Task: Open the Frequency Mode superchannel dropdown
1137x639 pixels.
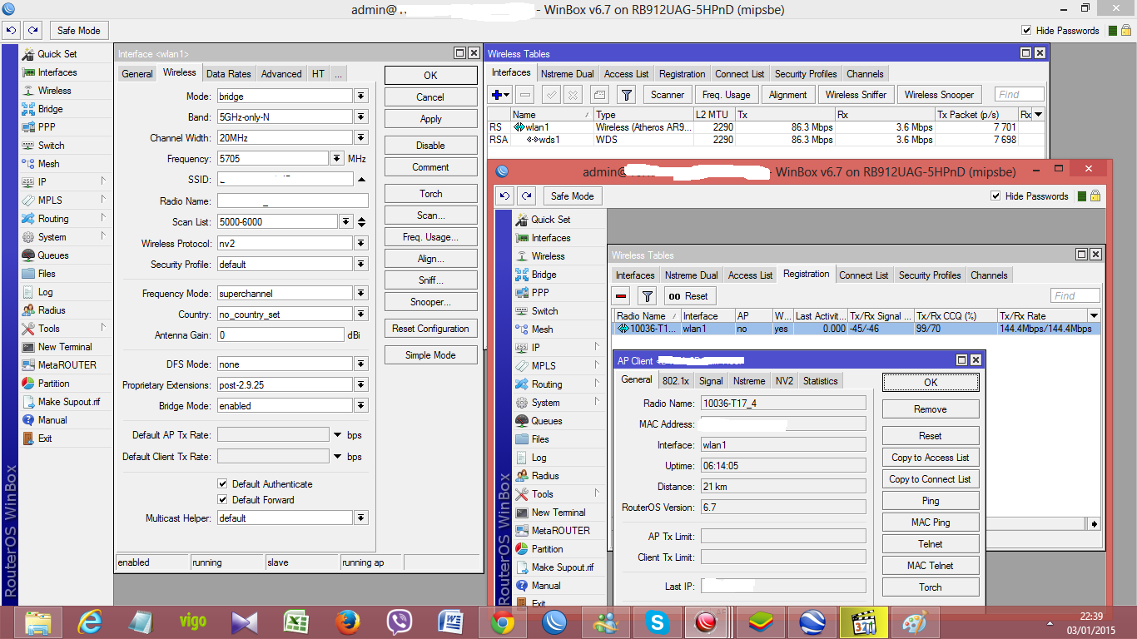Action: point(360,294)
